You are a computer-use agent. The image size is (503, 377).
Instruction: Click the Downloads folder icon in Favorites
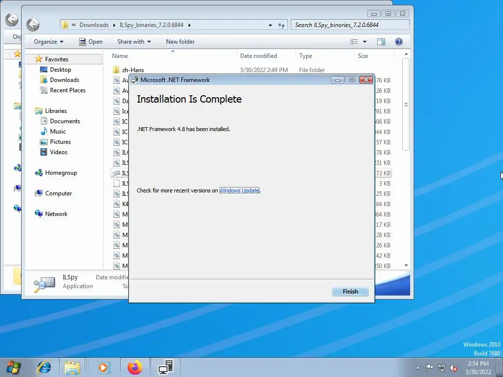click(44, 80)
